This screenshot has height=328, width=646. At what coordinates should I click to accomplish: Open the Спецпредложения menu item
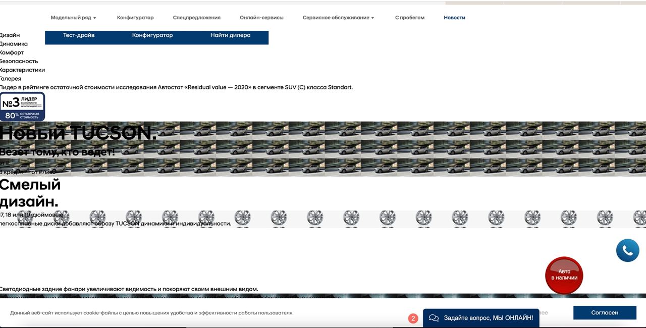point(196,18)
